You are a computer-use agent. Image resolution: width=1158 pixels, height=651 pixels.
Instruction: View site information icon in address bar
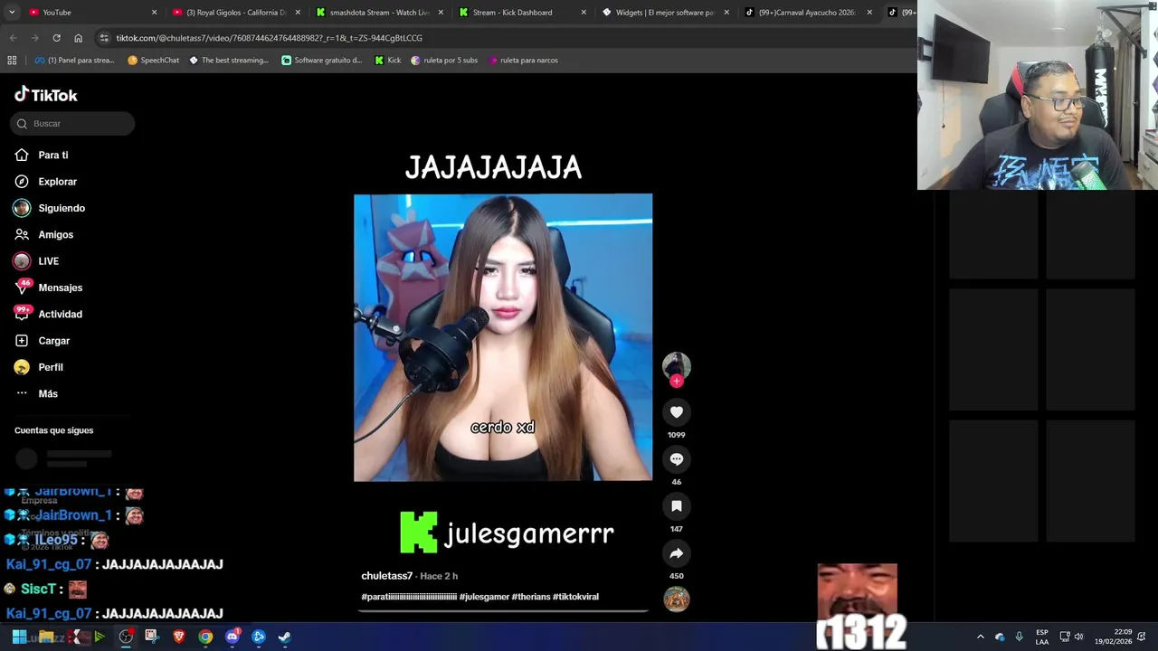click(x=104, y=38)
